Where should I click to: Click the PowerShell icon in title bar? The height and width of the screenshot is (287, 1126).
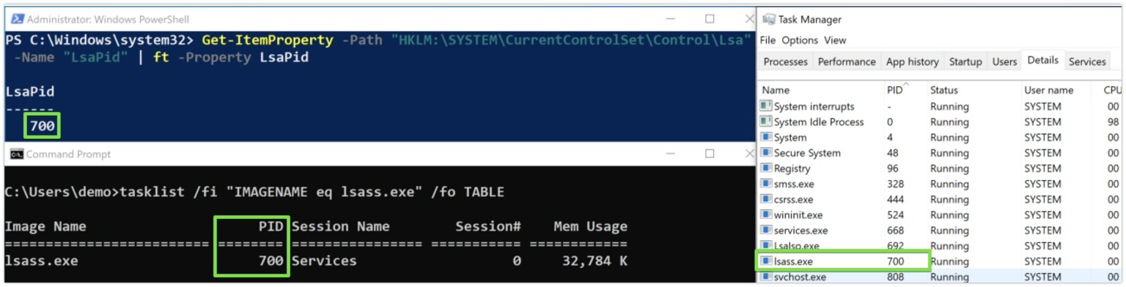point(17,19)
